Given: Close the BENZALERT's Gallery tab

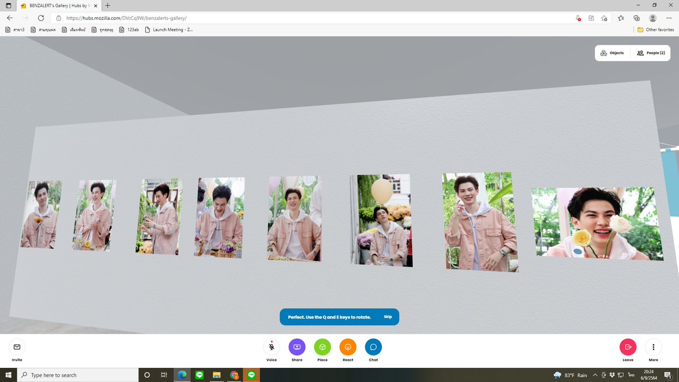Looking at the screenshot, I should pos(94,5).
